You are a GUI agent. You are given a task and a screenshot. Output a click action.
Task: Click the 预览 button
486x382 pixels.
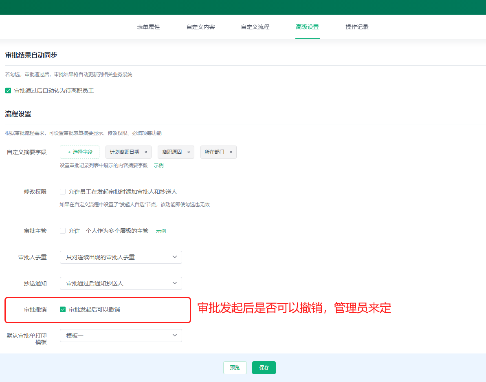(235, 368)
